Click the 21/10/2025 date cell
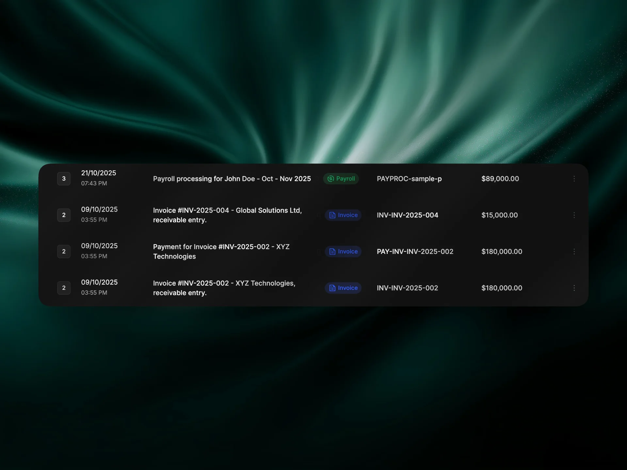This screenshot has width=627, height=470. pyautogui.click(x=99, y=173)
